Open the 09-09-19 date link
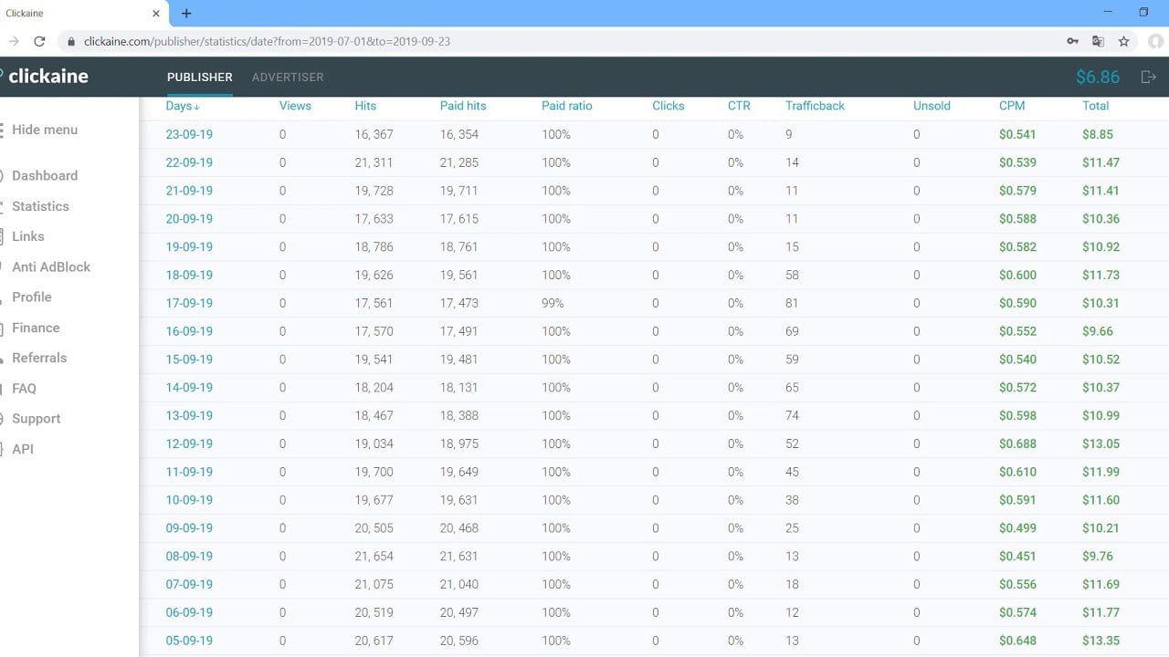The image size is (1169, 657). (189, 528)
